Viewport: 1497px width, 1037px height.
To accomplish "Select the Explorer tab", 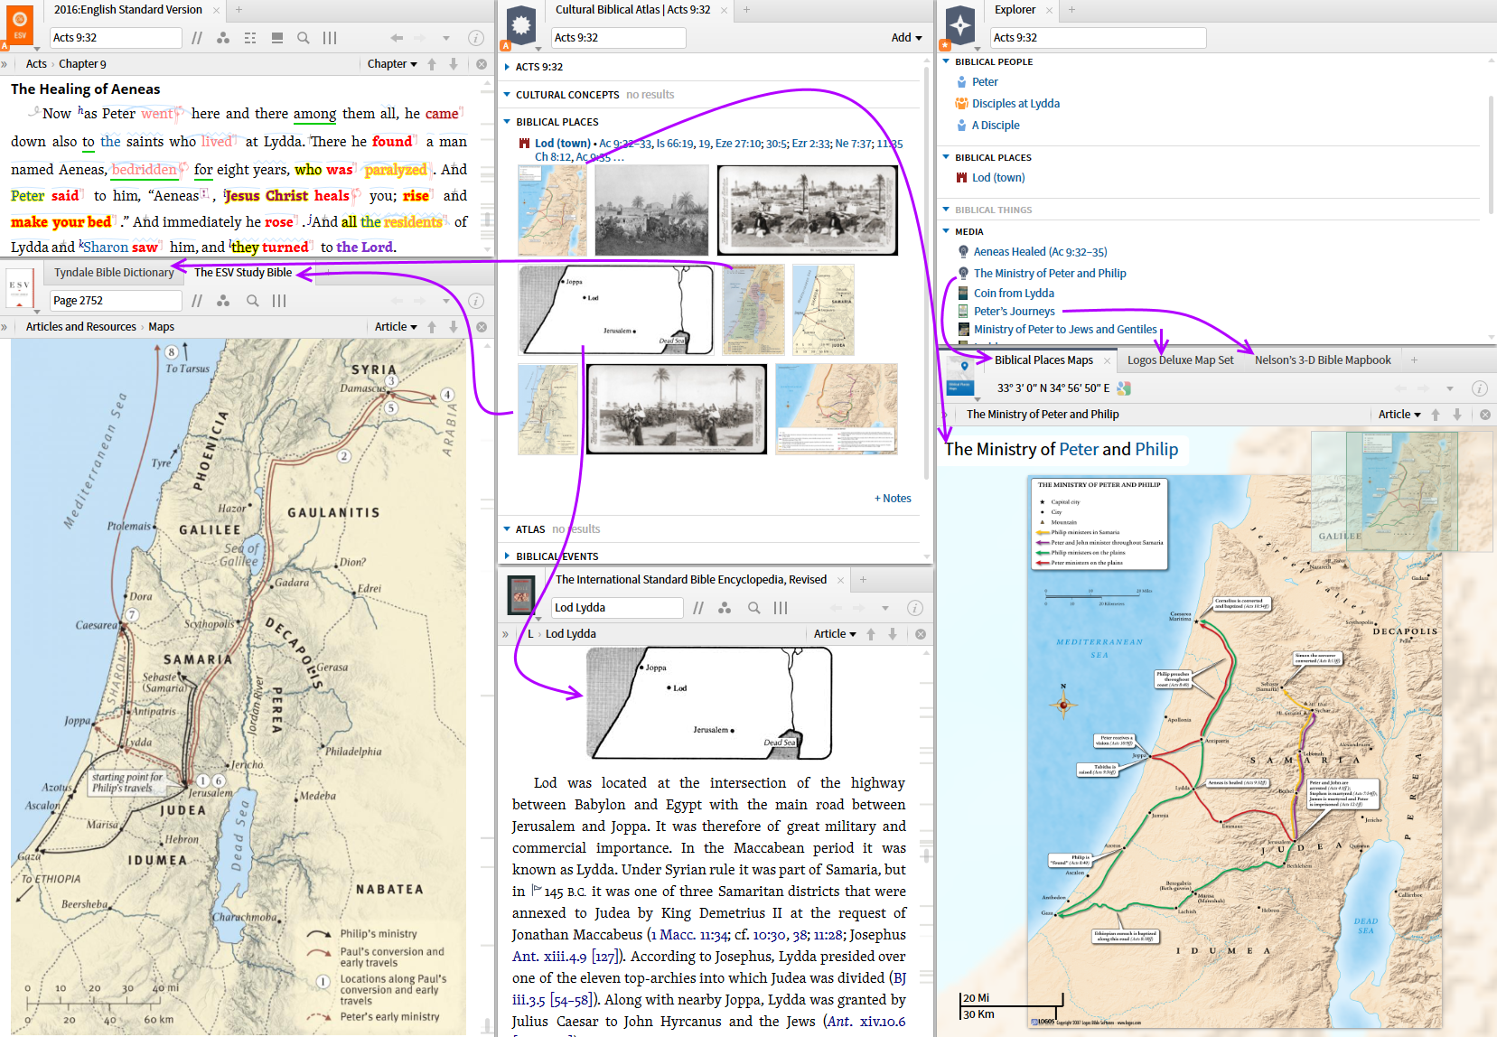I will (x=1015, y=10).
